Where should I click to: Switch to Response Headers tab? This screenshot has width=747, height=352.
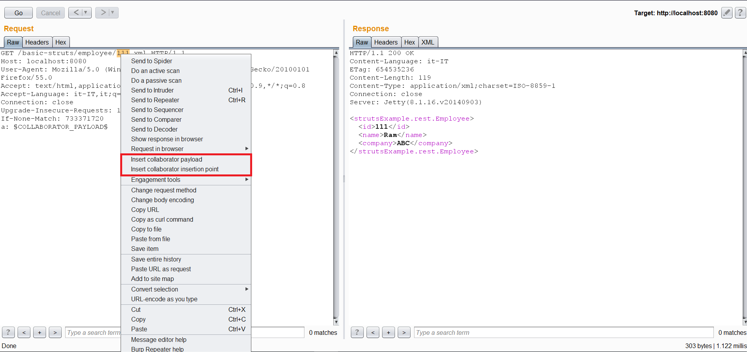386,42
